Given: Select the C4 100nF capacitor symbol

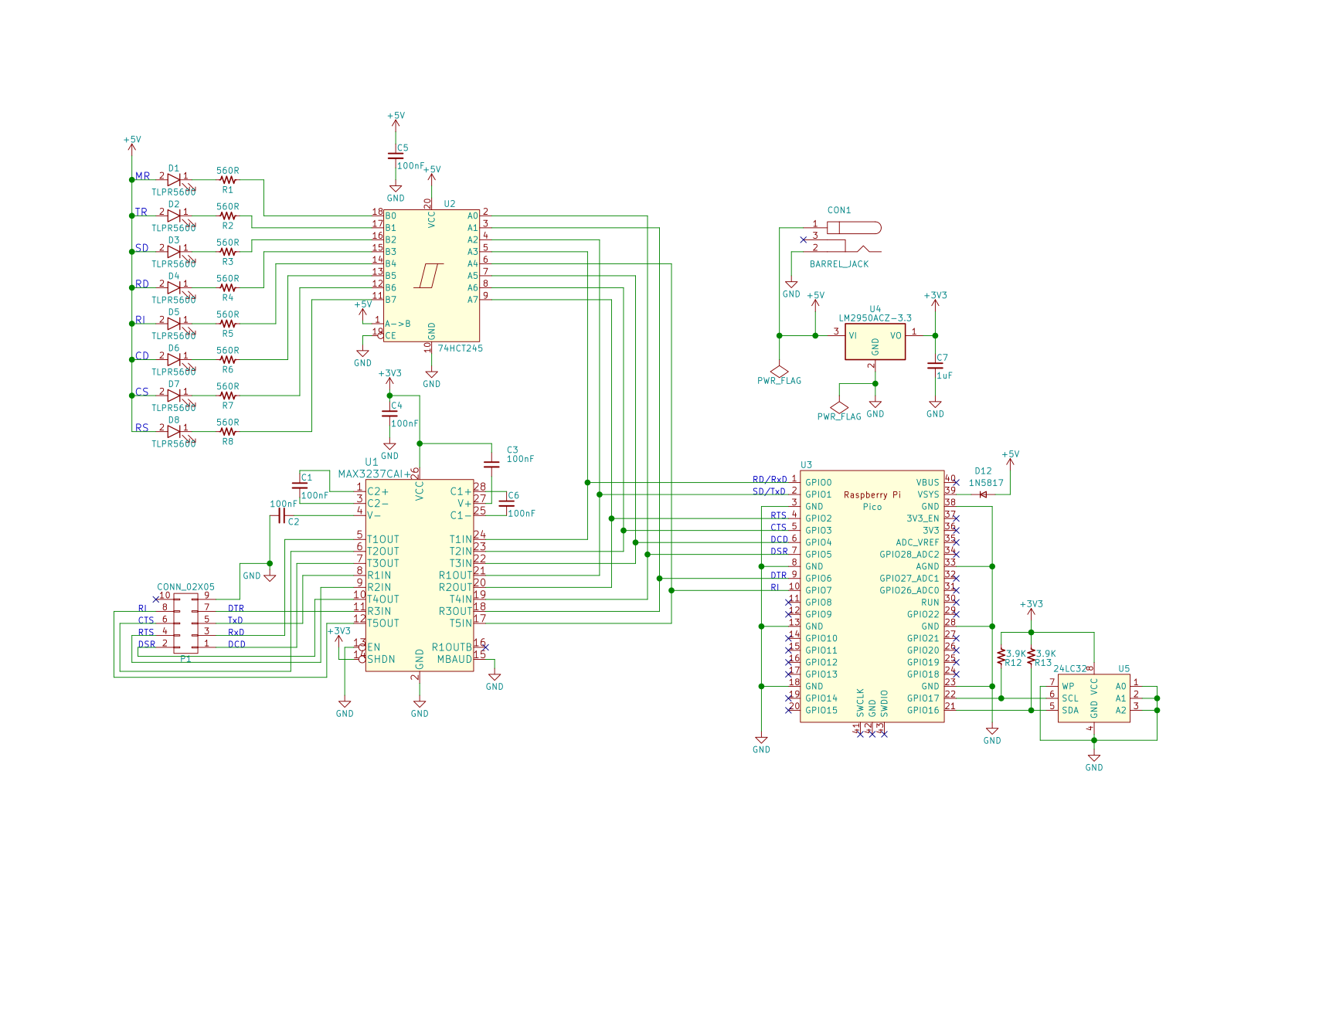Looking at the screenshot, I should click(389, 413).
